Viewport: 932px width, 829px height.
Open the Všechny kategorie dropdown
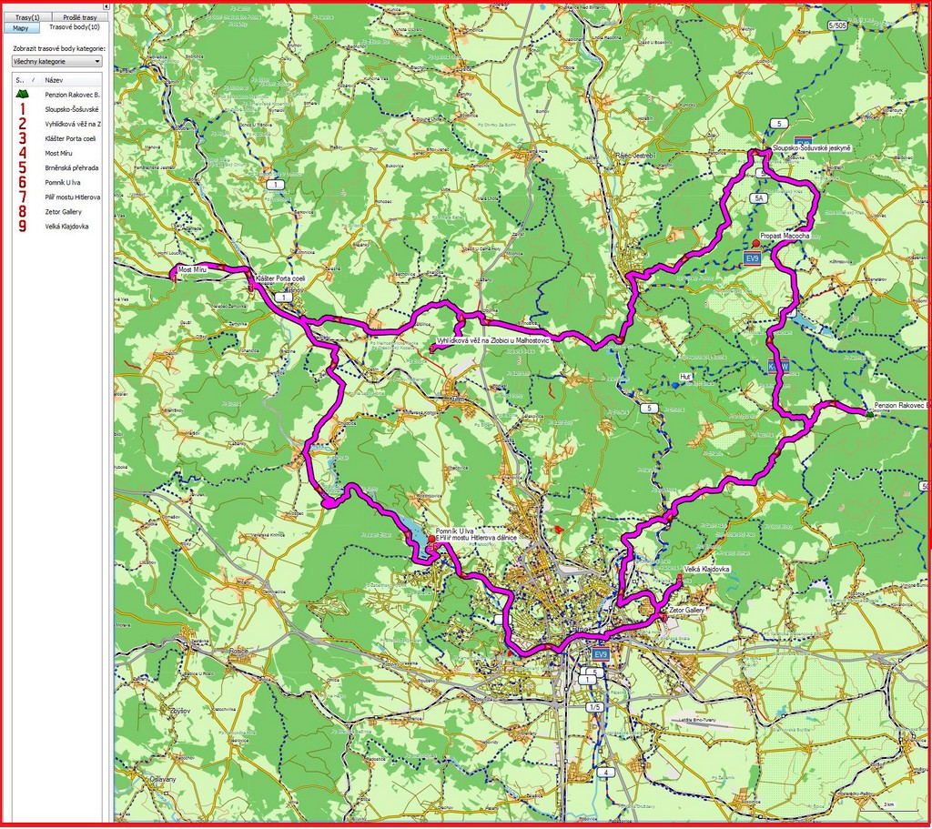[x=56, y=61]
